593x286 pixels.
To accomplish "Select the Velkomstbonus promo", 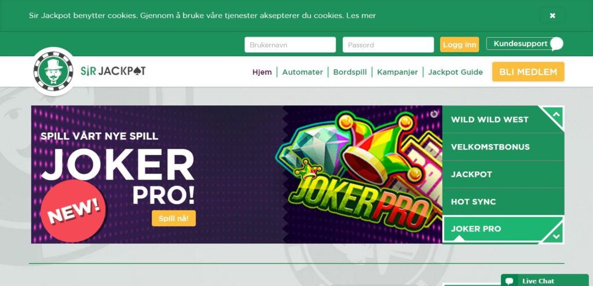I will coord(503,147).
